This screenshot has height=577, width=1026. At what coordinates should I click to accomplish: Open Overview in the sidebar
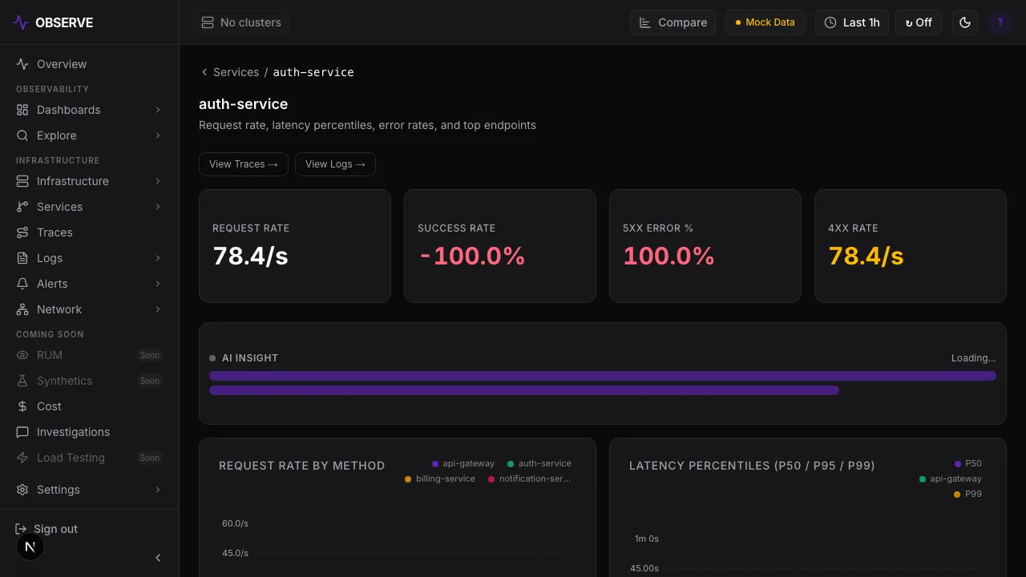tap(89, 64)
